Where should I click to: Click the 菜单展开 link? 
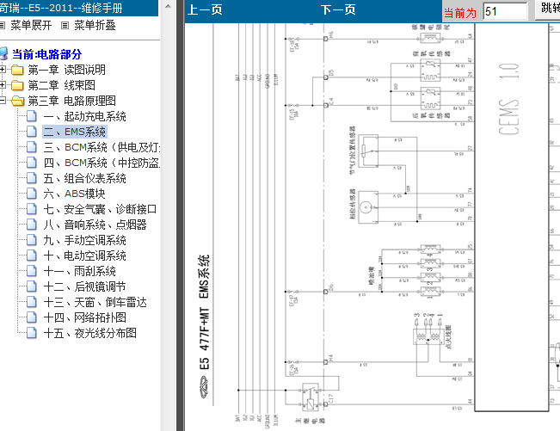pyautogui.click(x=31, y=25)
